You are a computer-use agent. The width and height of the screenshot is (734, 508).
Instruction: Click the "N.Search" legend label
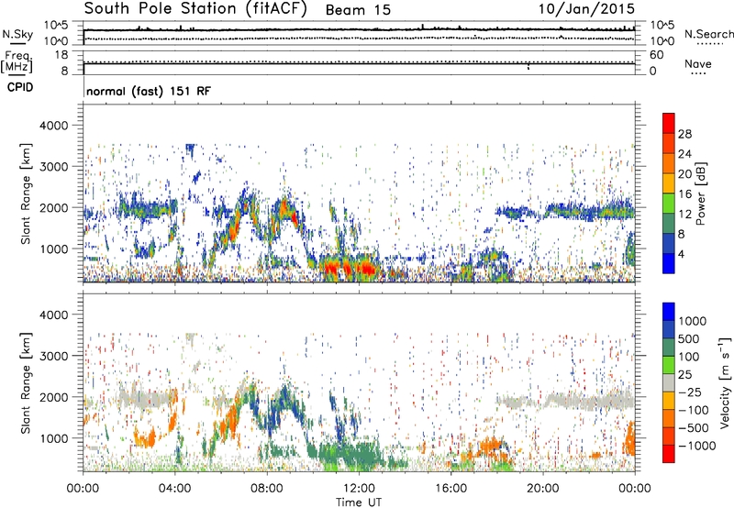click(x=708, y=34)
